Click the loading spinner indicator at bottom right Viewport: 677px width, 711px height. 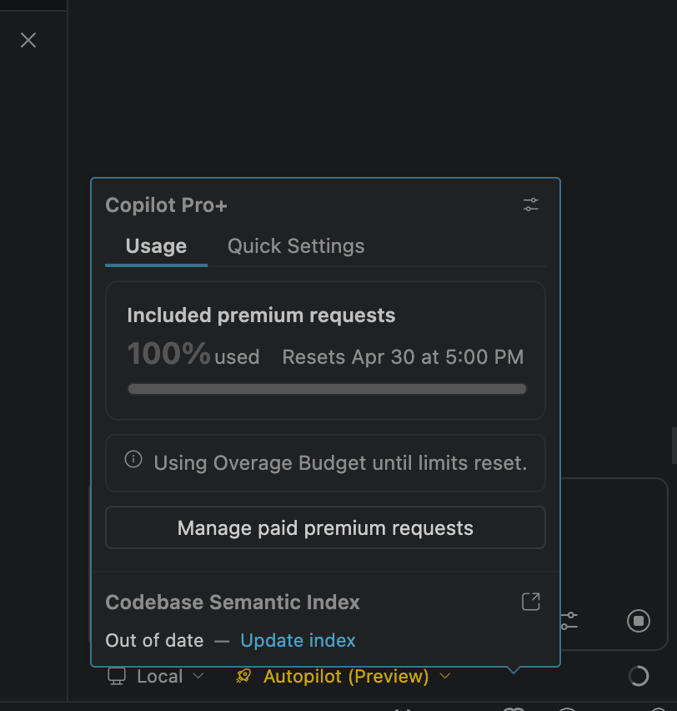coord(639,676)
